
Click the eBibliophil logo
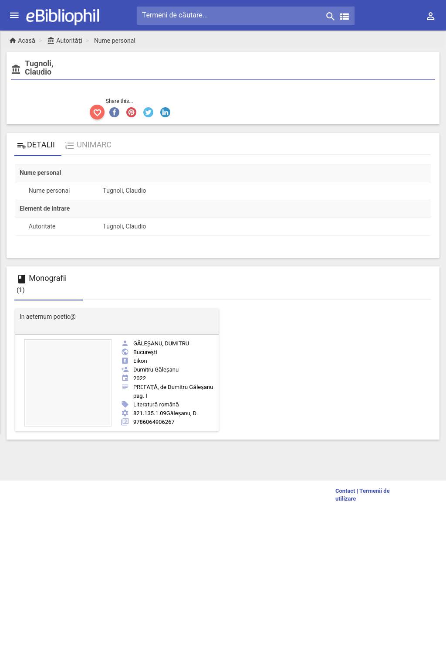(x=63, y=16)
